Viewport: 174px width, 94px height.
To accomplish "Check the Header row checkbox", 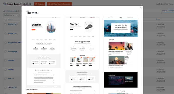I will [x=5, y=79].
